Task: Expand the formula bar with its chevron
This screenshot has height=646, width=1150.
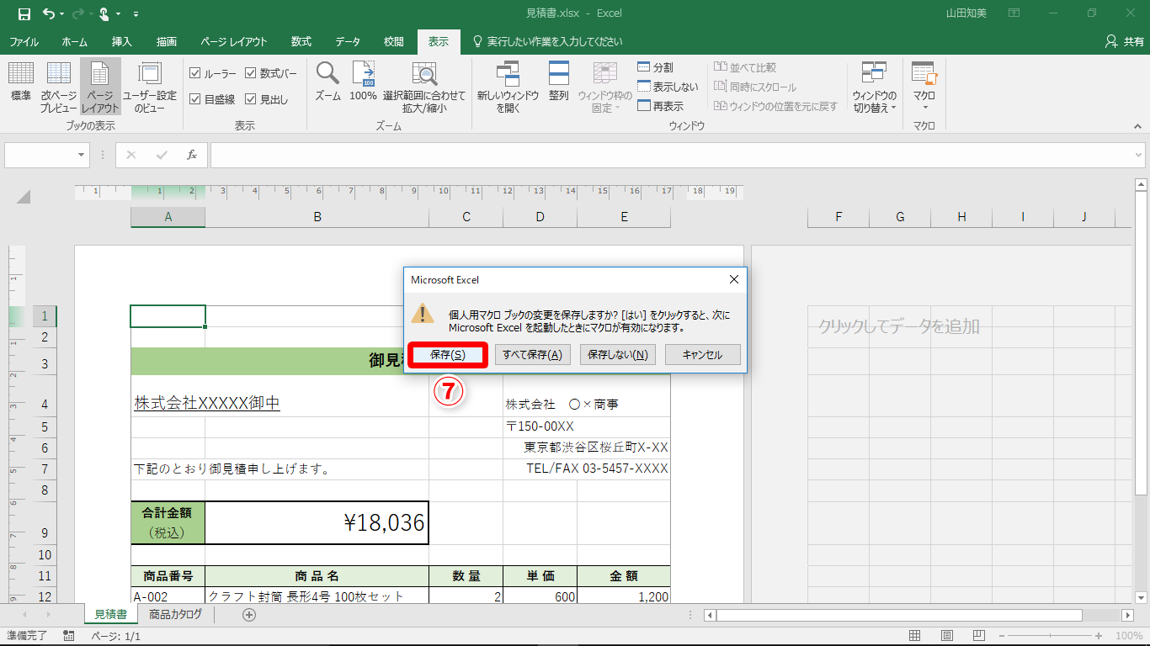Action: [x=1139, y=155]
